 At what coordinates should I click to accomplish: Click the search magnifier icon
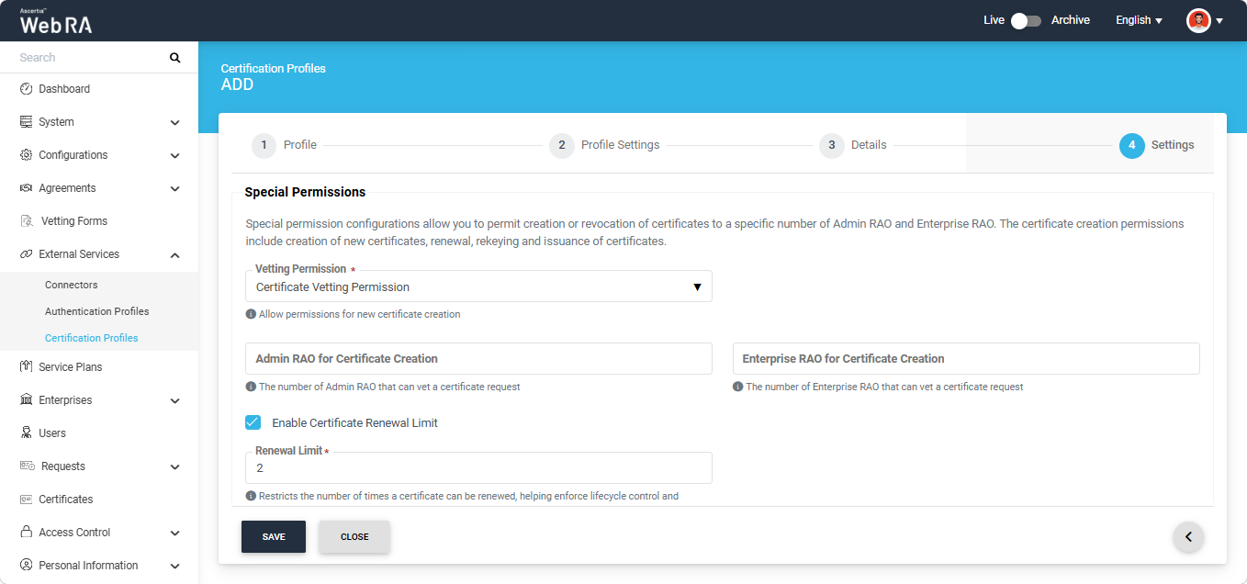click(x=175, y=58)
